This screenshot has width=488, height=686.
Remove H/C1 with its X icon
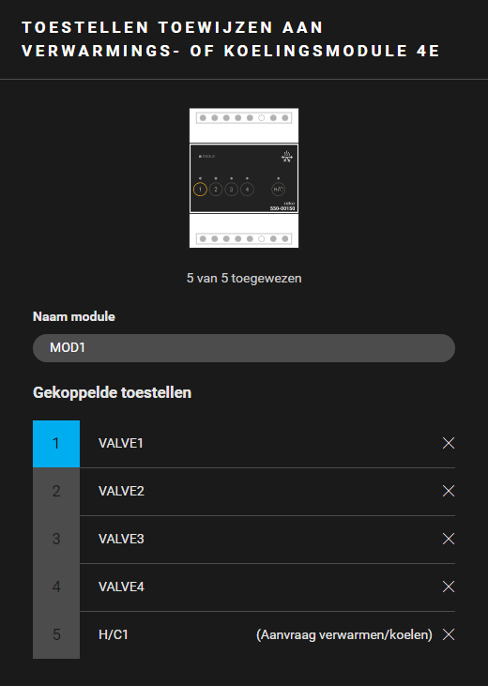coord(449,634)
